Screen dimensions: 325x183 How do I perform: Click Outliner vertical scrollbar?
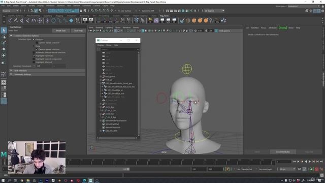[139, 94]
